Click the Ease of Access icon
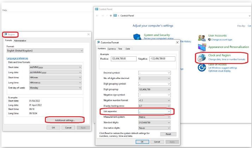Viewport: 252px width, 148px height. (x=202, y=68)
